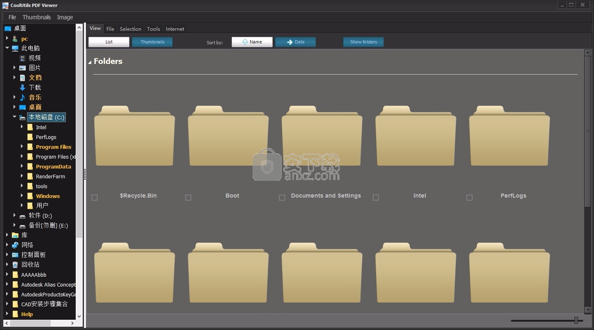
Task: Select AAAAAbbb folder in tree
Action: pos(34,275)
